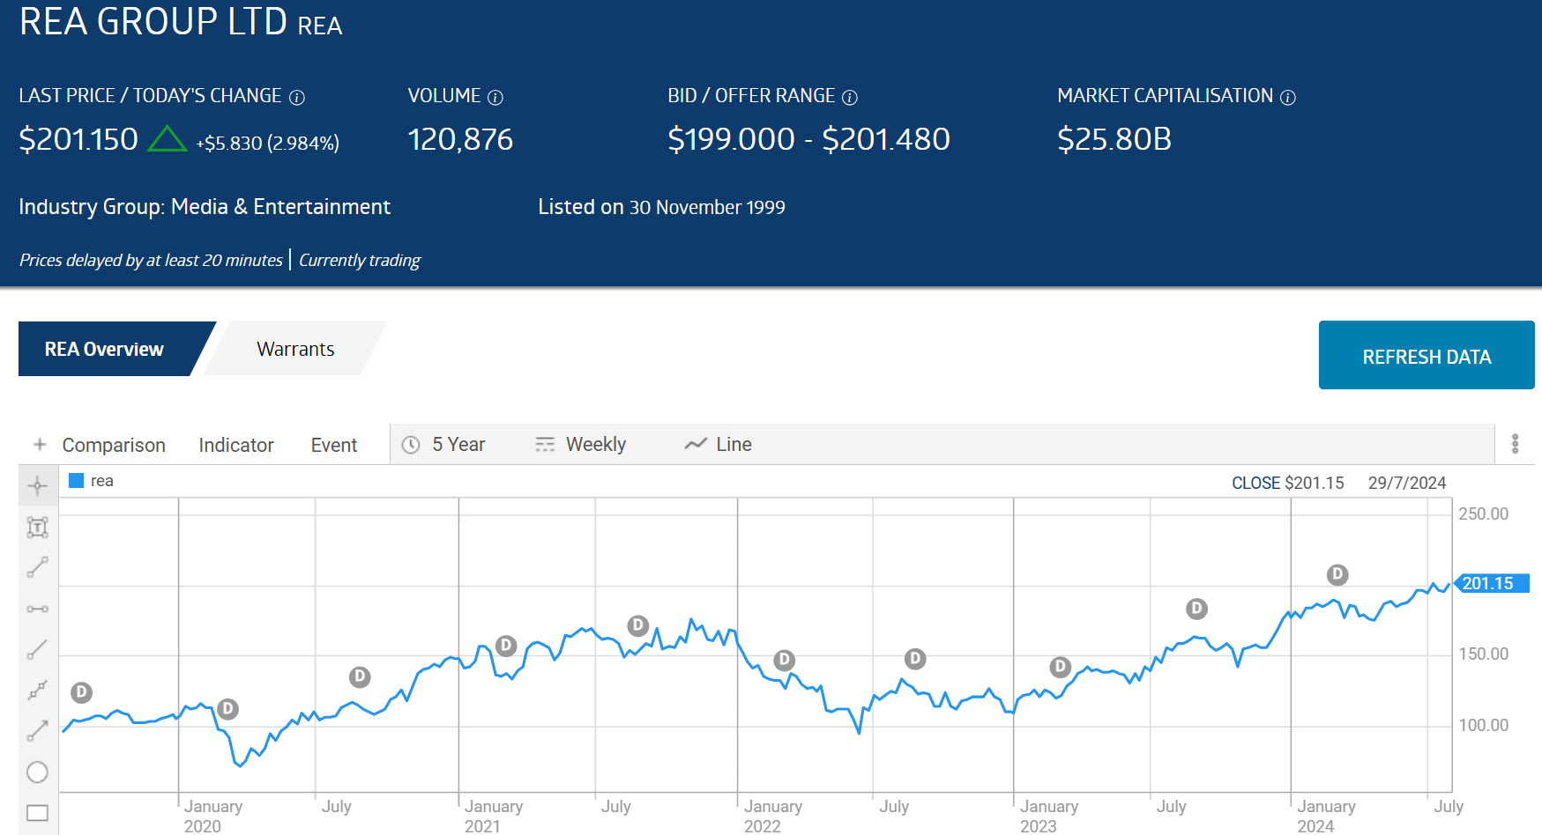Click info icon next to Last Price / Today's Change
The width and height of the screenshot is (1542, 835).
297,97
